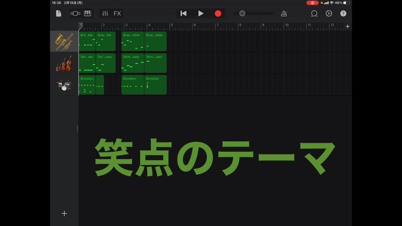
Task: Tap the battery indicator
Action: tap(347, 3)
